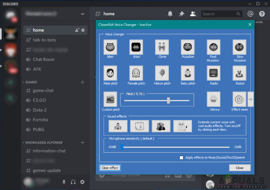Enable Apply effects to Music/Sound/Text2Speech checkbox
This screenshot has width=270, height=190.
click(x=181, y=157)
